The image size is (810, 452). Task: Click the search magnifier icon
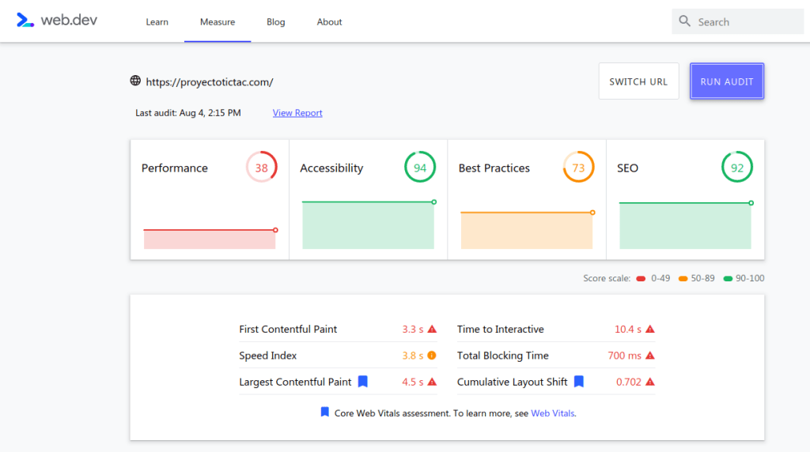[x=685, y=21]
